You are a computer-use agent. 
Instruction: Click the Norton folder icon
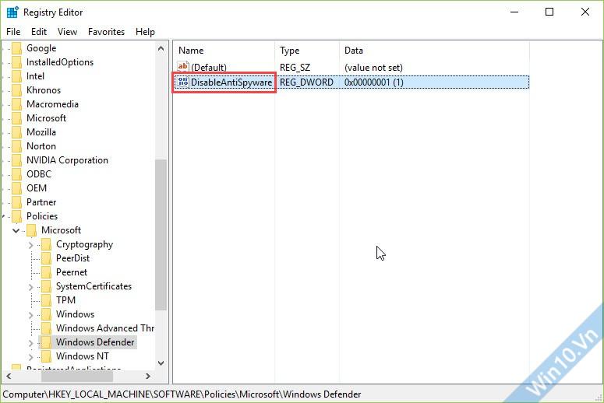[16, 146]
